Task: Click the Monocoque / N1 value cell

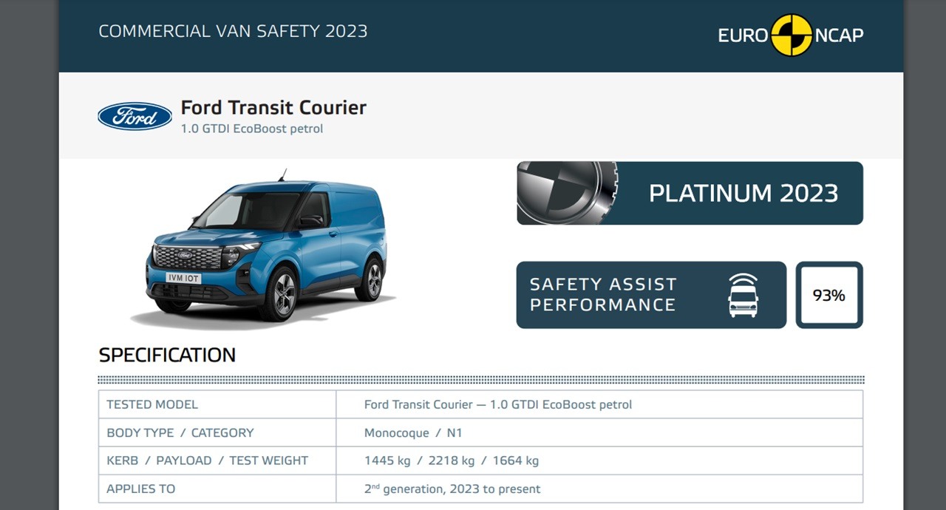Action: point(412,432)
